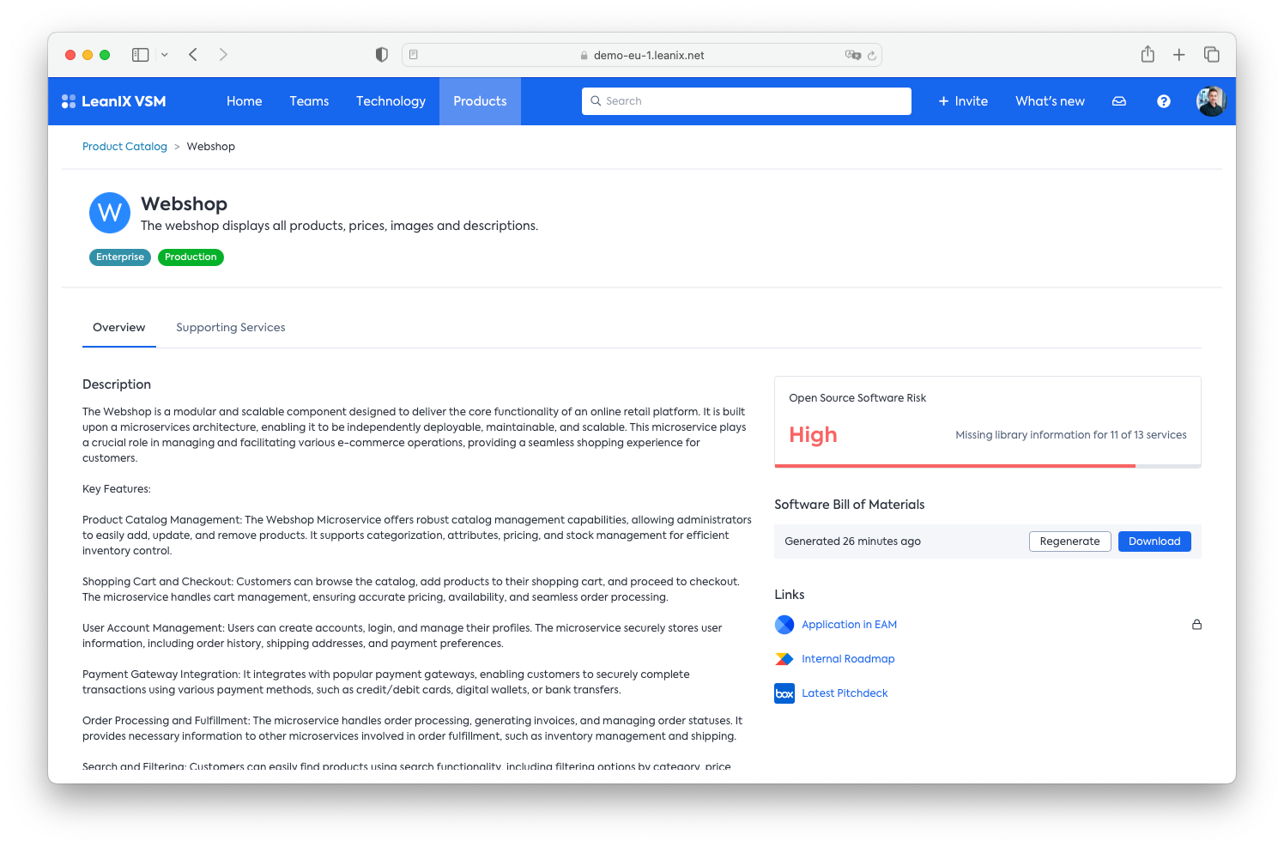Screen dimensions: 1284x847
Task: Click the blue EAM application icon
Action: (784, 625)
